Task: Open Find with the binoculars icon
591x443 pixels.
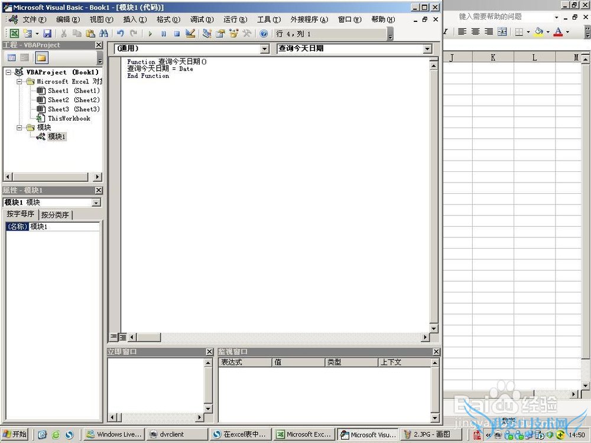Action: click(103, 34)
